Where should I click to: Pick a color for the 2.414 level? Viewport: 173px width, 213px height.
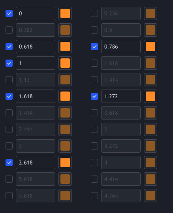coord(65,129)
